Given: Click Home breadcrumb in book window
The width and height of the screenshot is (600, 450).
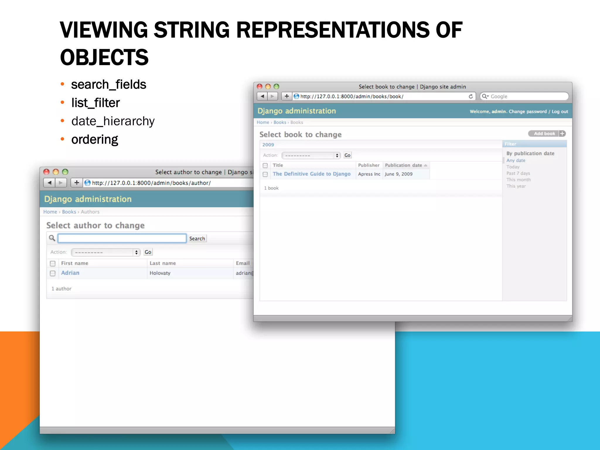Looking at the screenshot, I should coord(263,122).
